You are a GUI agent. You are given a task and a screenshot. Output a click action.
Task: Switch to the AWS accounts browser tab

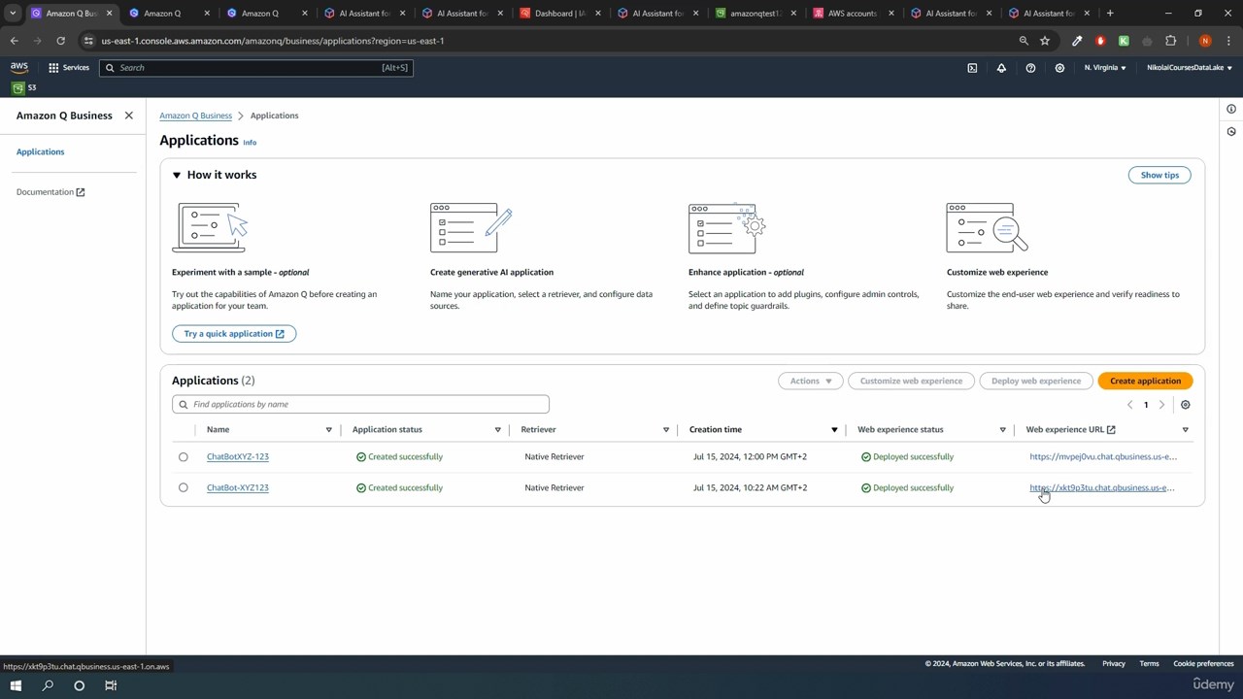[853, 14]
